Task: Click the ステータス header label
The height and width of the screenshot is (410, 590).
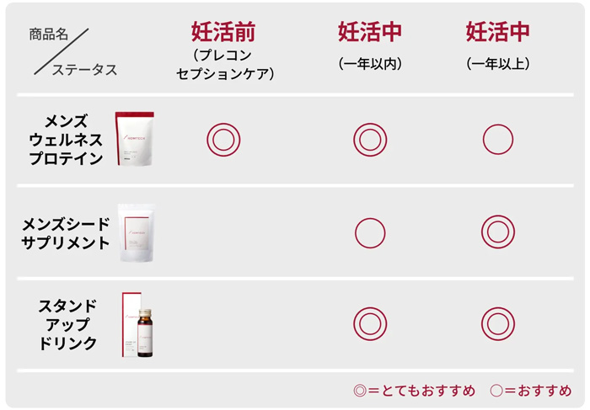Action: coord(84,70)
